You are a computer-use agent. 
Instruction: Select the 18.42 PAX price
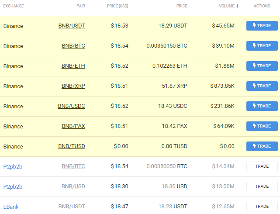tap(175, 126)
